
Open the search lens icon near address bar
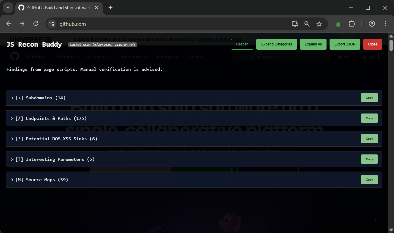click(x=307, y=23)
